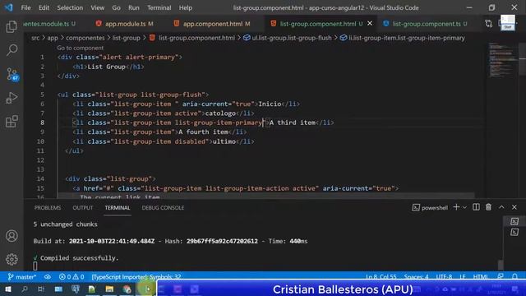The width and height of the screenshot is (526, 296).
Task: Switch to PROBLEMS panel tab
Action: 48,208
